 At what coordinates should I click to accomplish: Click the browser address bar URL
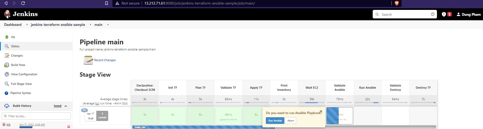pyautogui.click(x=199, y=3)
